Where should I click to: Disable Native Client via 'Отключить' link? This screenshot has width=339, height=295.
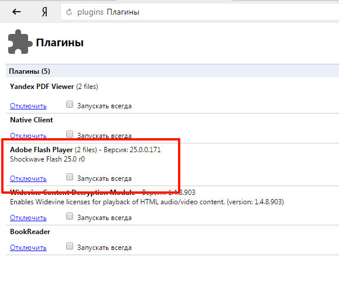point(28,136)
